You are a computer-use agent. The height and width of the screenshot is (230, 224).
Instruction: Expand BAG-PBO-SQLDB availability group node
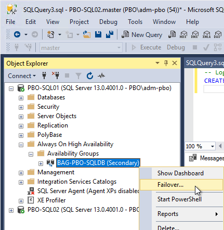click(x=41, y=163)
